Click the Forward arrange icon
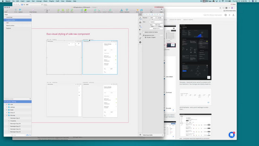 (x=121, y=11)
